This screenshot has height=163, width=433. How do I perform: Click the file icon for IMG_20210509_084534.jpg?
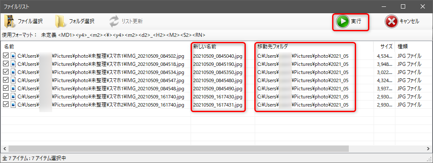(13, 72)
